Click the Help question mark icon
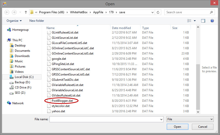Viewport: 220px width, 135px height. [x=212, y=21]
